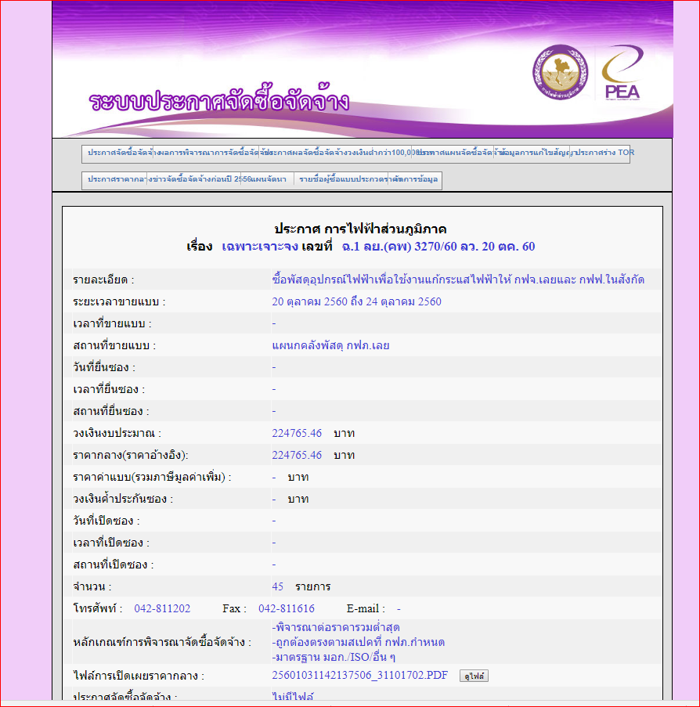Image resolution: width=700 pixels, height=707 pixels.
Task: Select the file name 25601031142137506_31101702.PDF
Action: 360,676
